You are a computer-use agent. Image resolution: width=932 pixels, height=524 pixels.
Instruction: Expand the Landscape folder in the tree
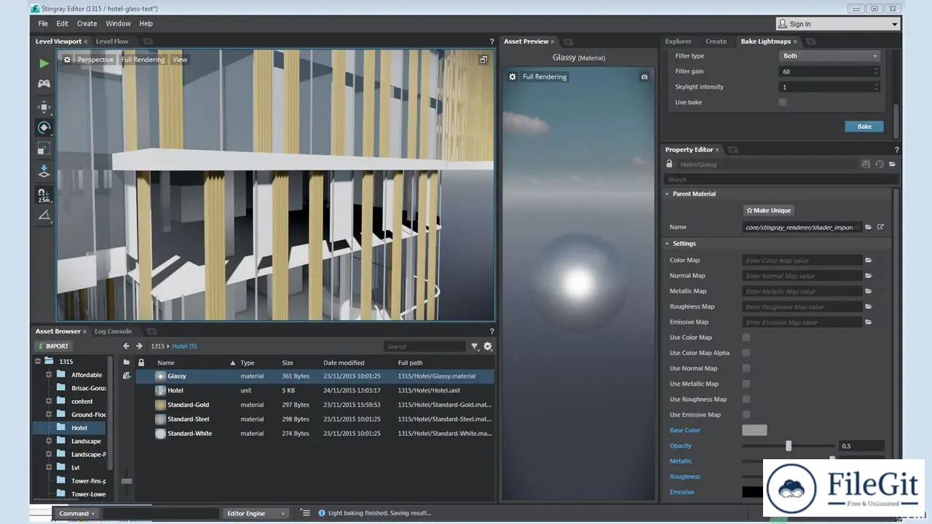pyautogui.click(x=50, y=441)
